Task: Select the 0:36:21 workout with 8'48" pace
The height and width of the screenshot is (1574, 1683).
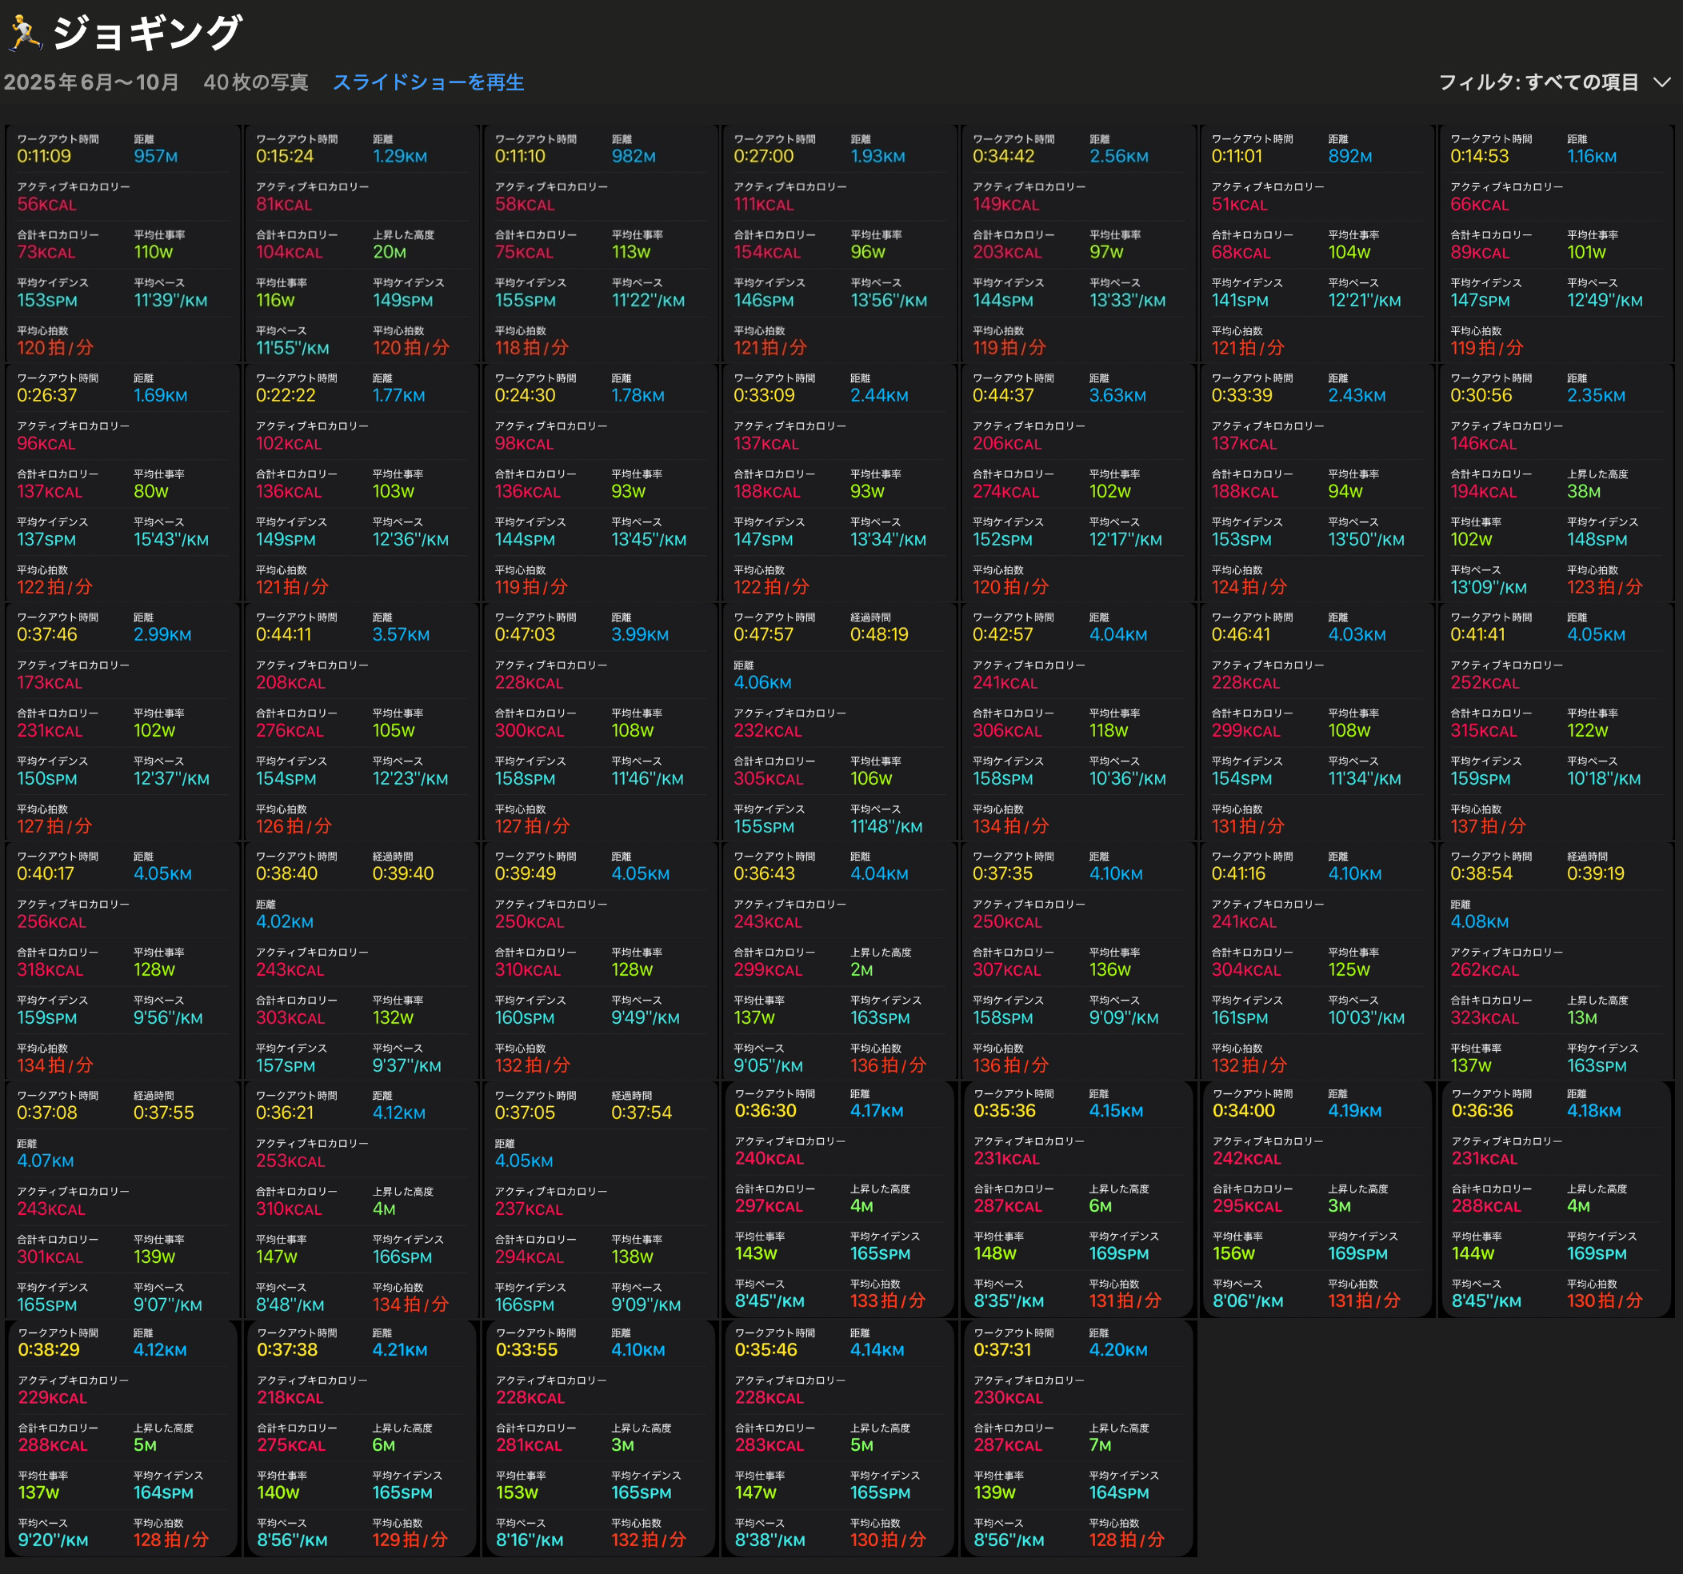Action: (362, 1200)
